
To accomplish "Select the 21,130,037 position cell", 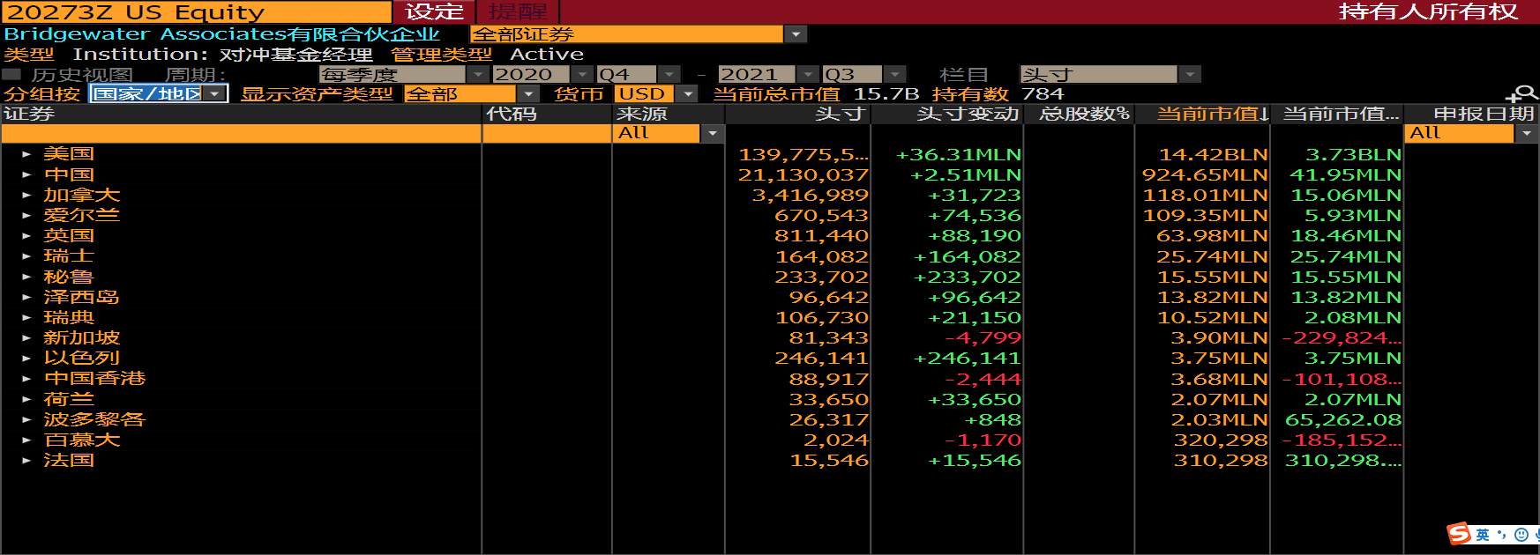I will click(x=803, y=174).
